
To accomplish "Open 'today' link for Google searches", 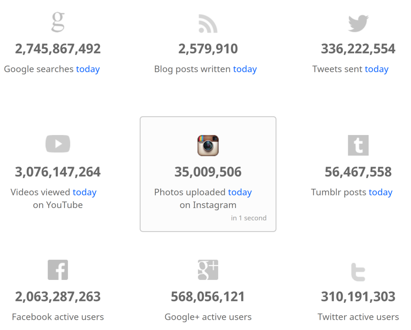I will pos(88,69).
